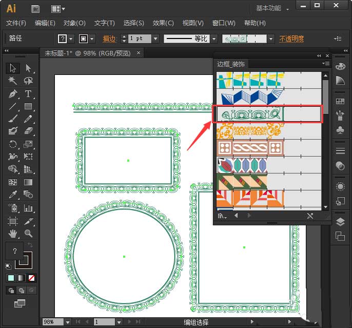Open the 效果(C) menu
Screen dimensions: 352x328
click(163, 23)
